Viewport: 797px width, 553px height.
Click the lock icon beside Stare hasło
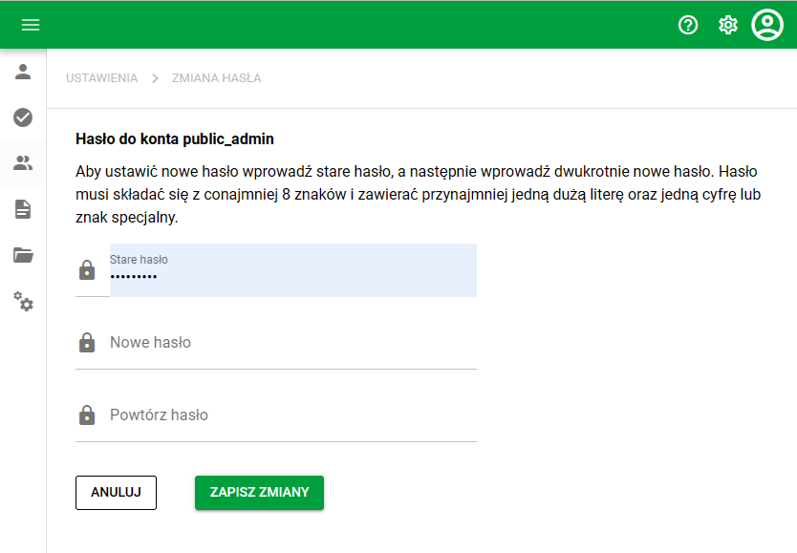coord(89,269)
